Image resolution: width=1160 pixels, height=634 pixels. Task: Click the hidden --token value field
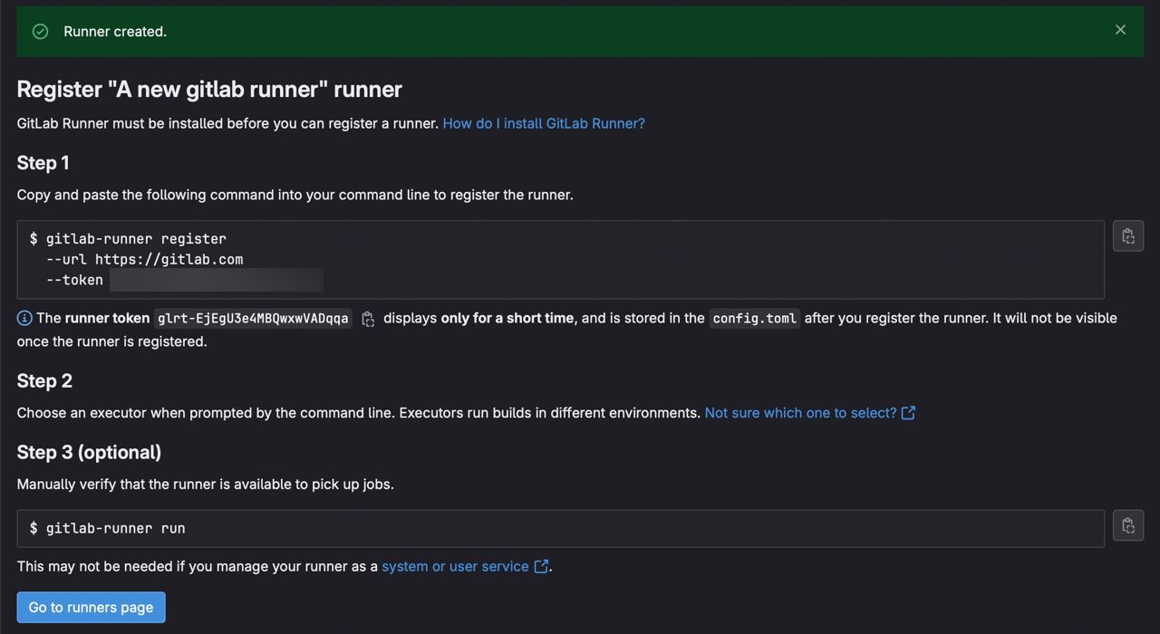click(217, 280)
